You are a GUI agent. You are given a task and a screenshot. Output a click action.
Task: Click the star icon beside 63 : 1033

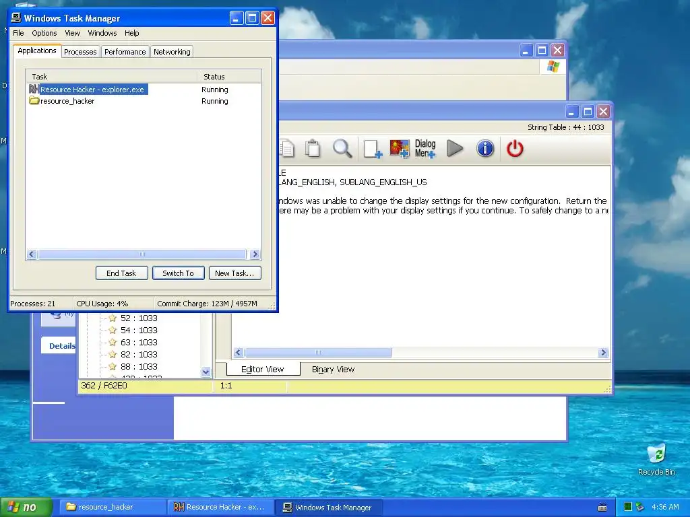(113, 342)
